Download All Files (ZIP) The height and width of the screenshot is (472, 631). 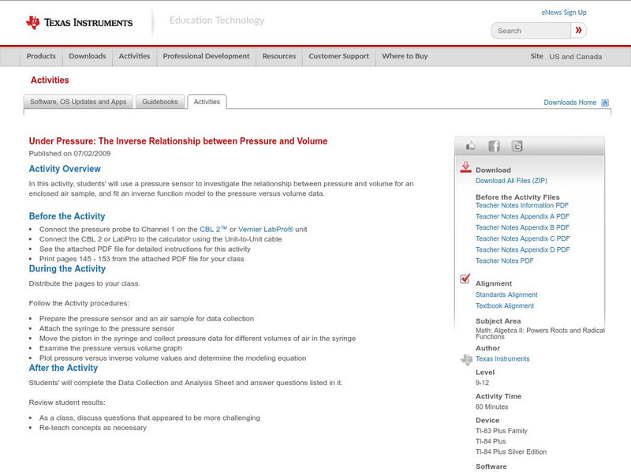pyautogui.click(x=511, y=181)
